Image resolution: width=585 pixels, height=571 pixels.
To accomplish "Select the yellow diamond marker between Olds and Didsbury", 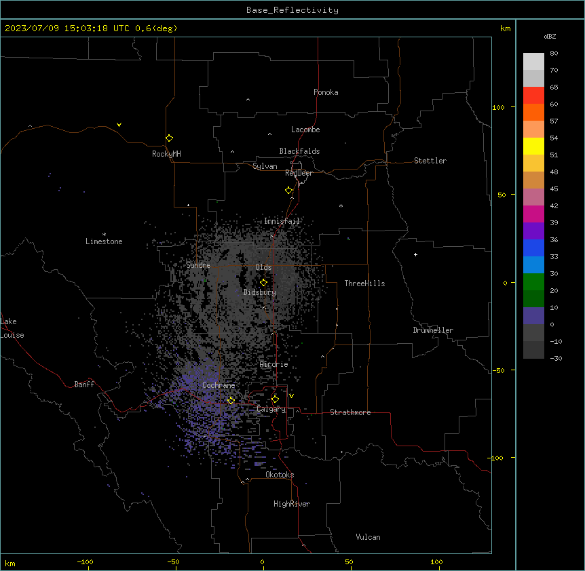I will pyautogui.click(x=263, y=282).
